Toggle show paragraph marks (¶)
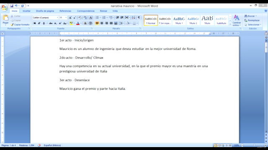The image size is (268, 150). pos(139,17)
